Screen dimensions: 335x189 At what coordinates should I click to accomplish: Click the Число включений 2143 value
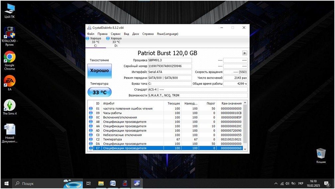pos(235,78)
